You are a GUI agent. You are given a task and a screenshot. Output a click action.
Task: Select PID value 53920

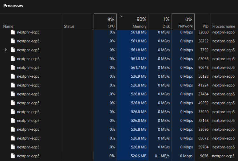coord(203,112)
